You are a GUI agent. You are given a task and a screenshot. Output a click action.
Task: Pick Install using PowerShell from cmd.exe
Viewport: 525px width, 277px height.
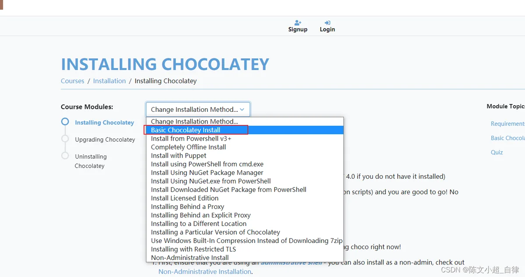[x=245, y=164]
